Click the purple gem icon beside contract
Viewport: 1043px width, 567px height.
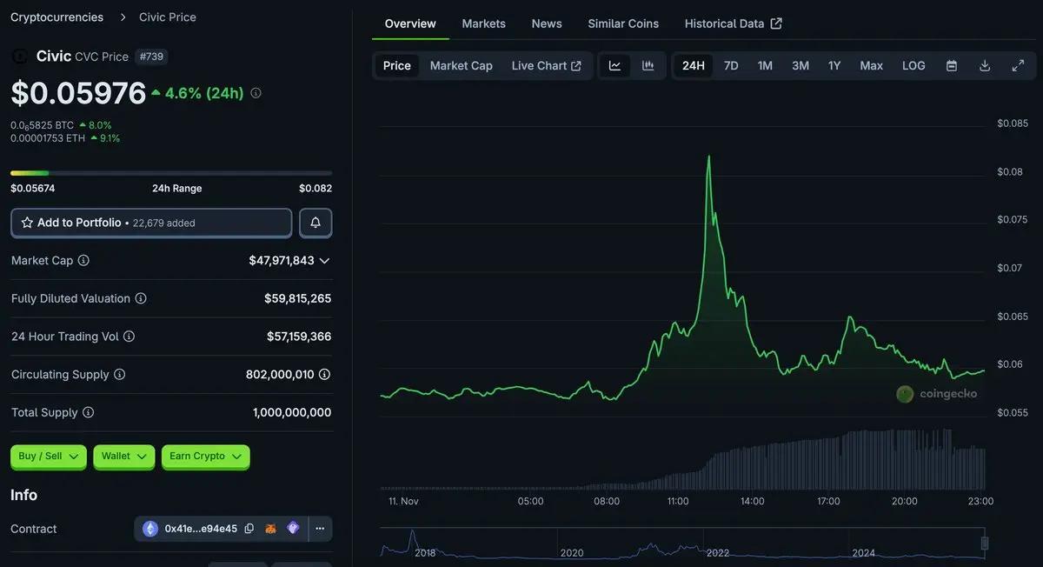click(293, 528)
